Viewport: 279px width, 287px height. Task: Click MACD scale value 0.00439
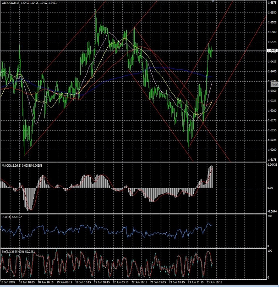pos(273,165)
